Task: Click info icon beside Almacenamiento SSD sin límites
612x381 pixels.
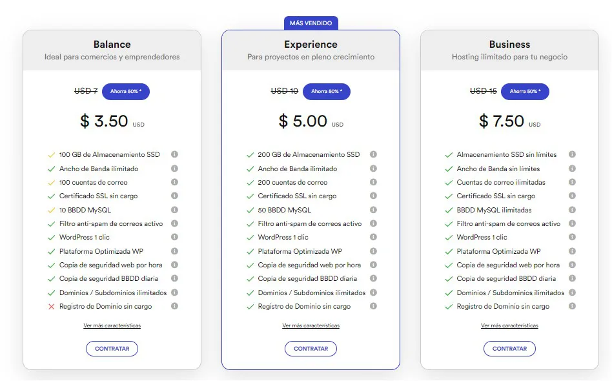Action: (x=572, y=154)
